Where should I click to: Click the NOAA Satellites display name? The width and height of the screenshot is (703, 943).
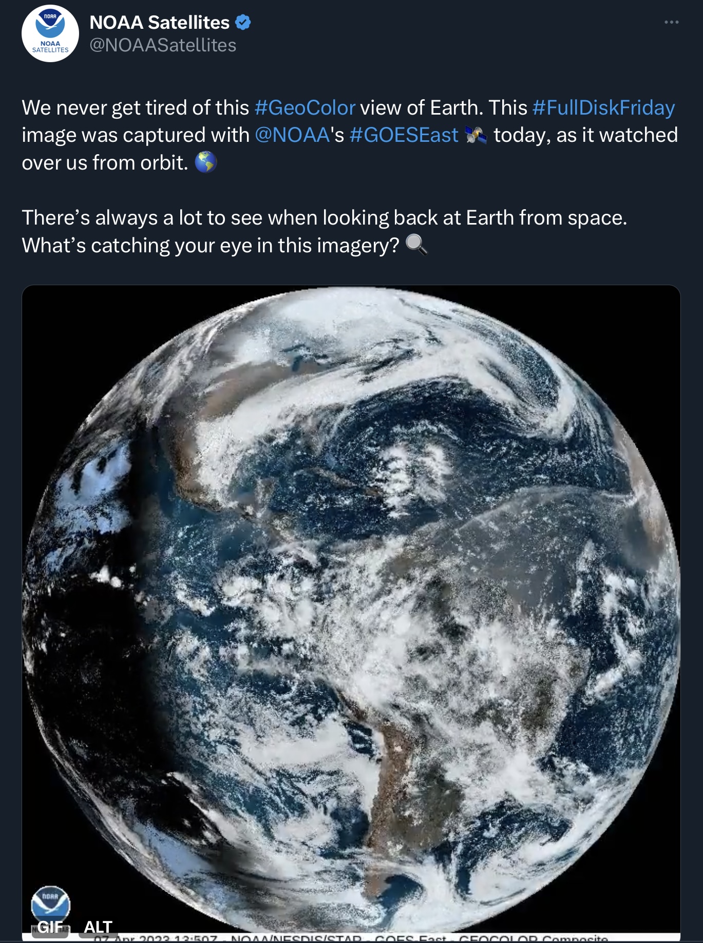(159, 23)
